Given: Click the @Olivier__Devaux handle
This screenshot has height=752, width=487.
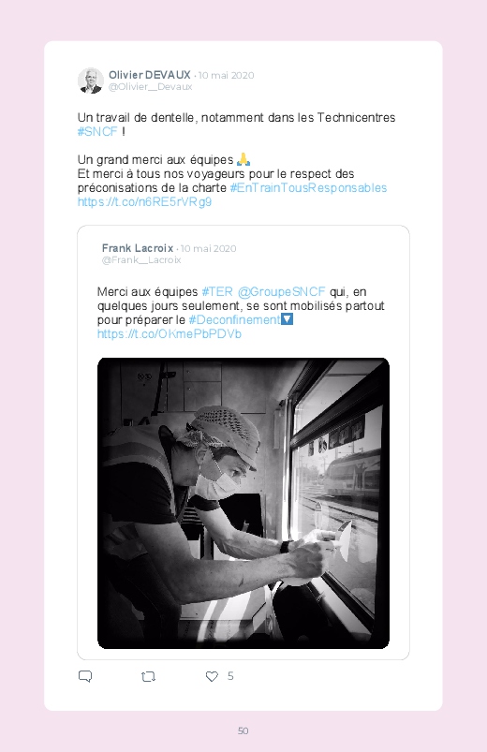Looking at the screenshot, I should (x=150, y=87).
